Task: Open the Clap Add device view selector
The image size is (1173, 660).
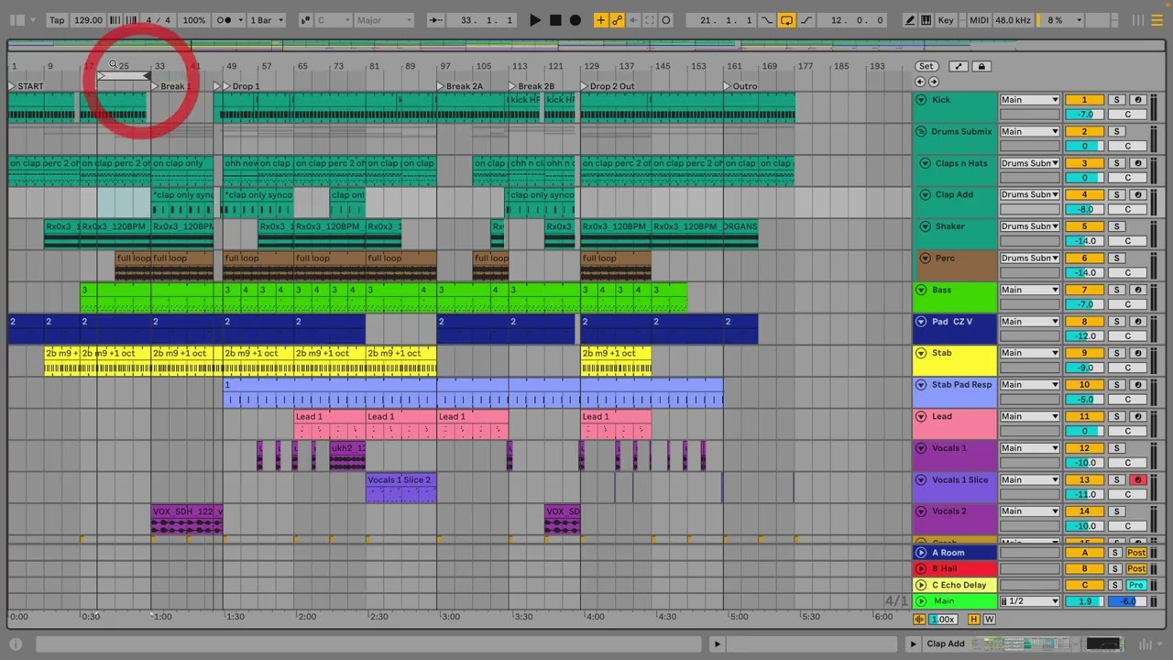Action: [x=946, y=644]
